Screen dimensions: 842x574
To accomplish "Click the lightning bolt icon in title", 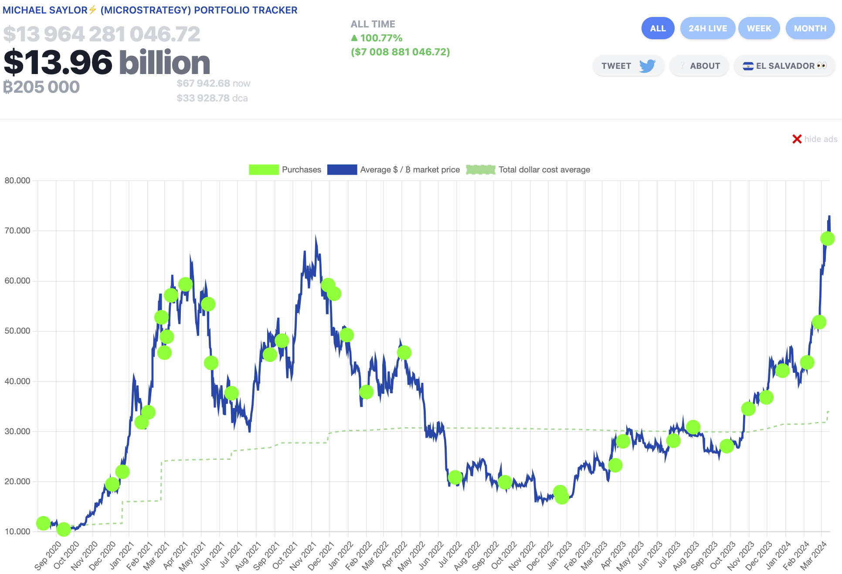I will (x=92, y=10).
